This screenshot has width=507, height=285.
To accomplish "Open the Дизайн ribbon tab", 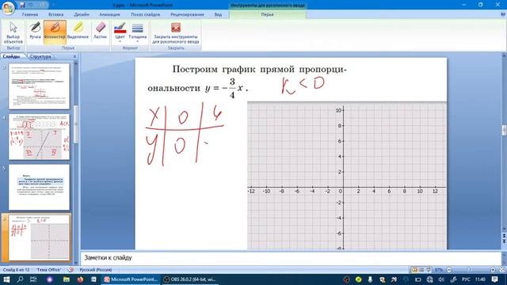I will [82, 14].
